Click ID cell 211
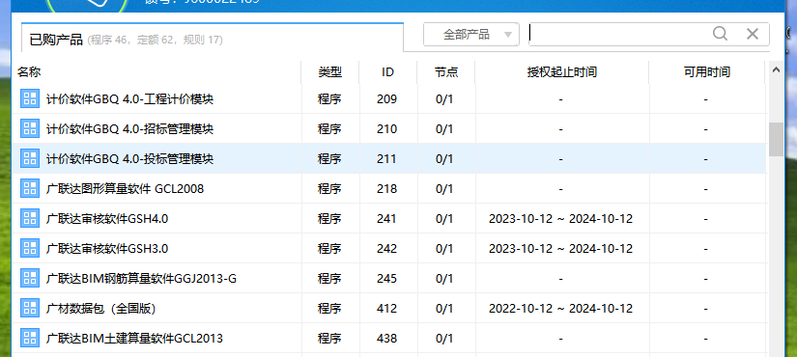This screenshot has height=357, width=797. coord(386,159)
